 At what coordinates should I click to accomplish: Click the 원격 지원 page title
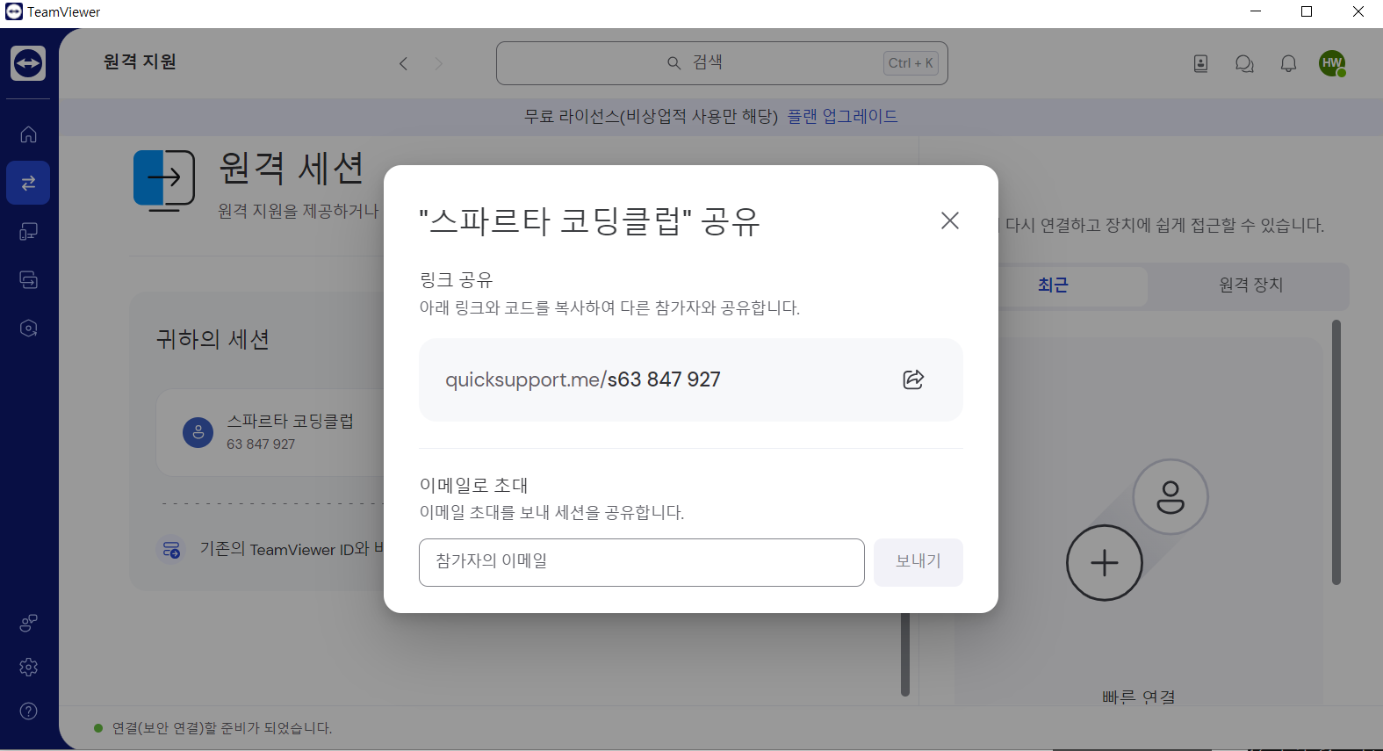point(140,61)
